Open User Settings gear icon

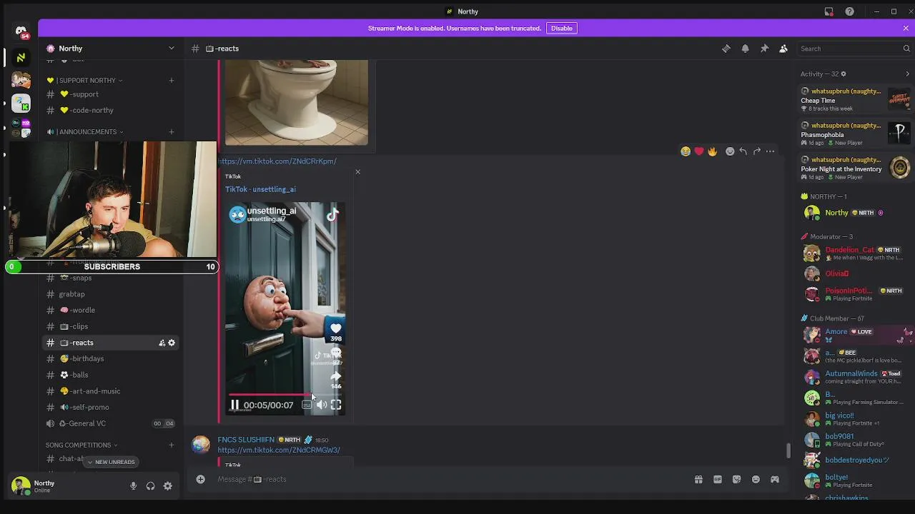point(167,486)
